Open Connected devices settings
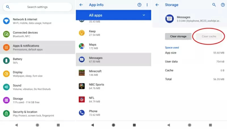The width and height of the screenshot is (227, 129). tap(37, 34)
